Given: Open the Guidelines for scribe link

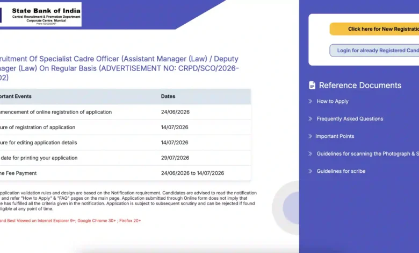Looking at the screenshot, I should click(341, 171).
